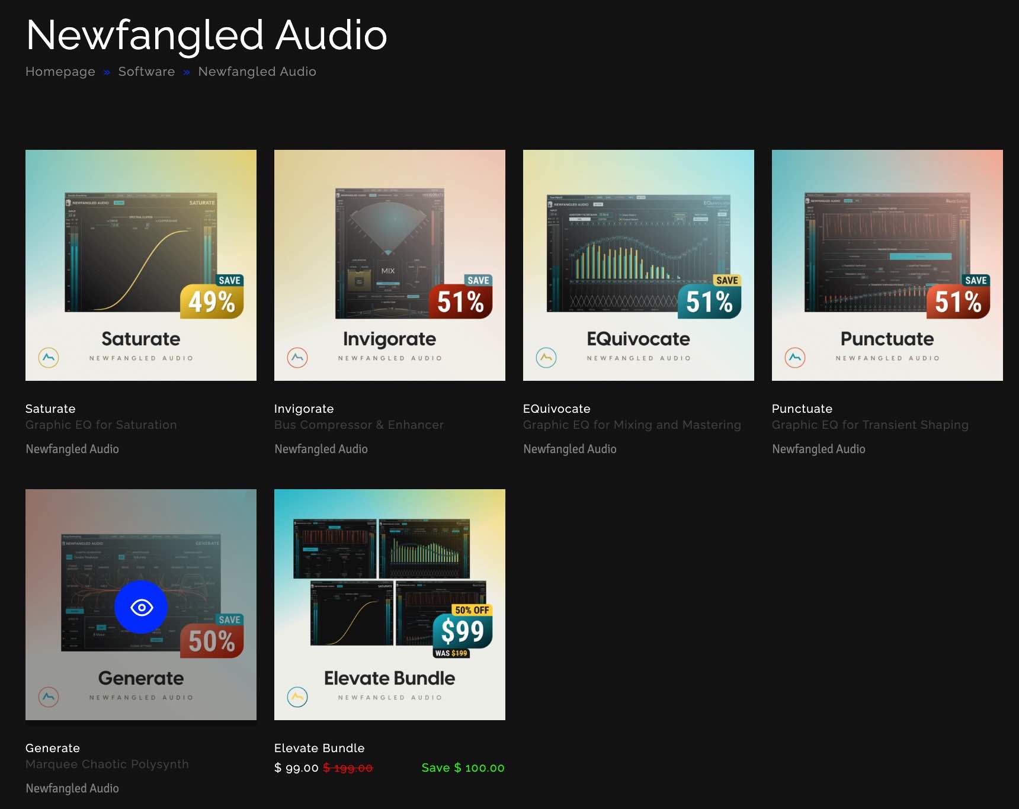Open the EQuivocate product title link

[x=557, y=409]
